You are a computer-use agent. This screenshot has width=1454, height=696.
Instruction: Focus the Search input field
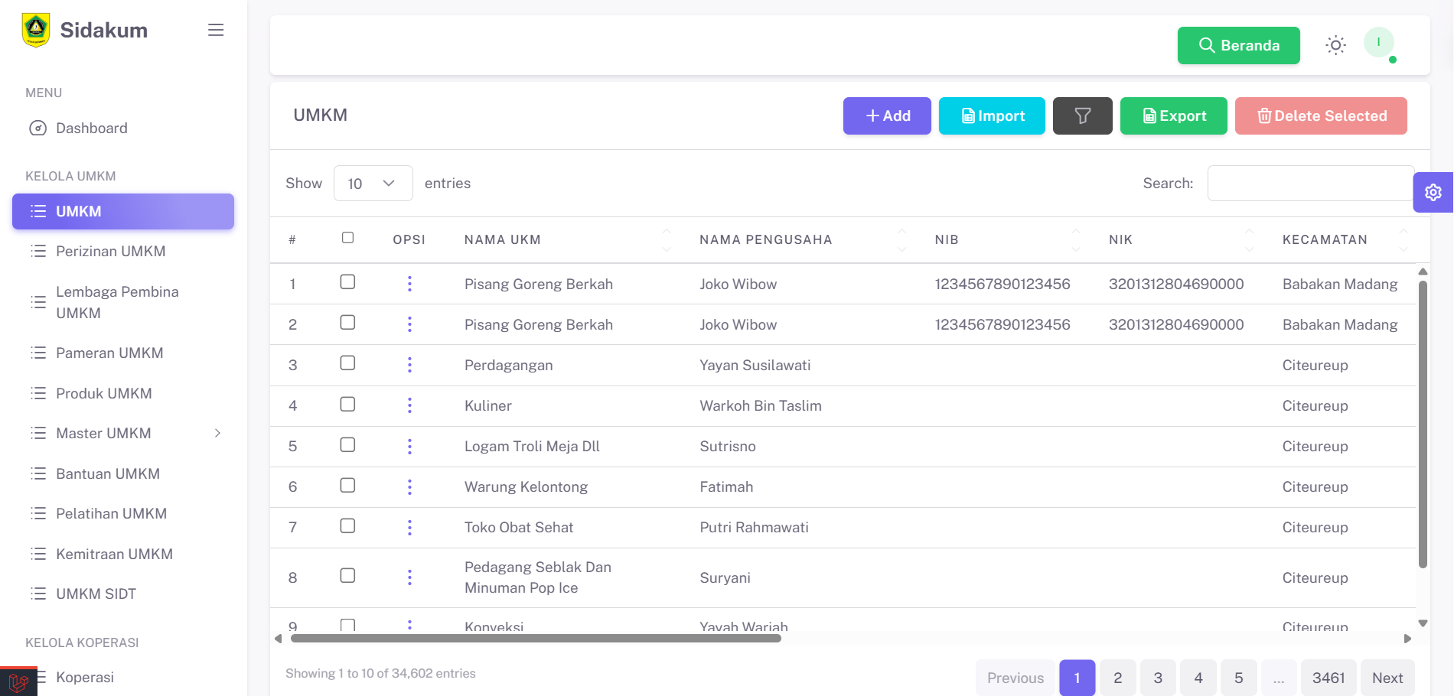[x=1311, y=184]
